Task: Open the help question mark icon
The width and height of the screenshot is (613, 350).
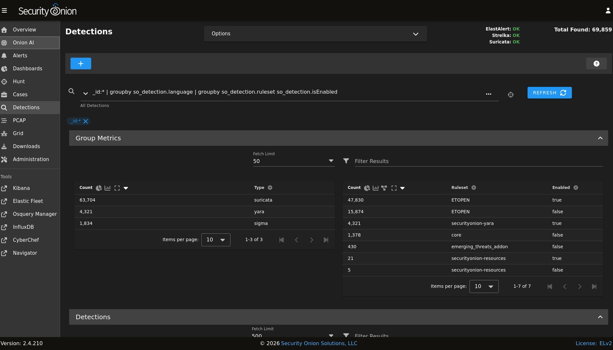Action: [596, 63]
